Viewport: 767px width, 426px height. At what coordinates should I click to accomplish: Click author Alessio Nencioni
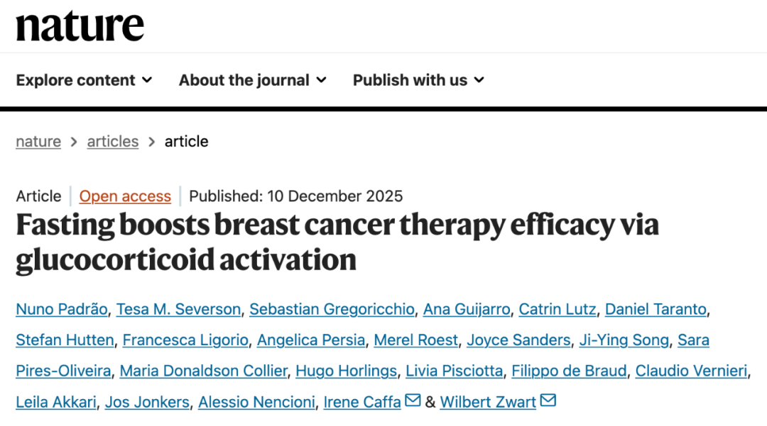256,403
